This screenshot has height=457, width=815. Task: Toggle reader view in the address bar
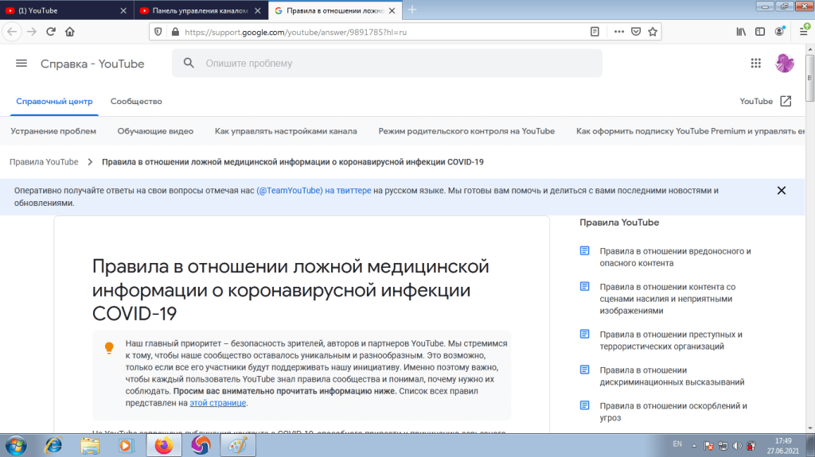point(595,32)
